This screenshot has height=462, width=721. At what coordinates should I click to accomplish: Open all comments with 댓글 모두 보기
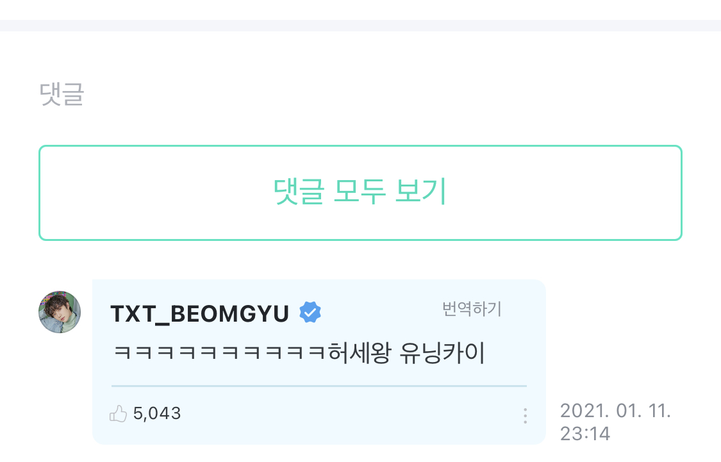coord(360,193)
